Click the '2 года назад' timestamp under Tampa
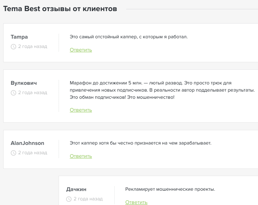The height and width of the screenshot is (205, 258). [x=33, y=47]
